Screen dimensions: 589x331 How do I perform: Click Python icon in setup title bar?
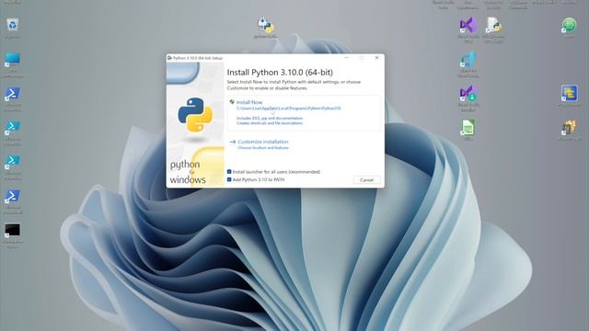(x=169, y=58)
